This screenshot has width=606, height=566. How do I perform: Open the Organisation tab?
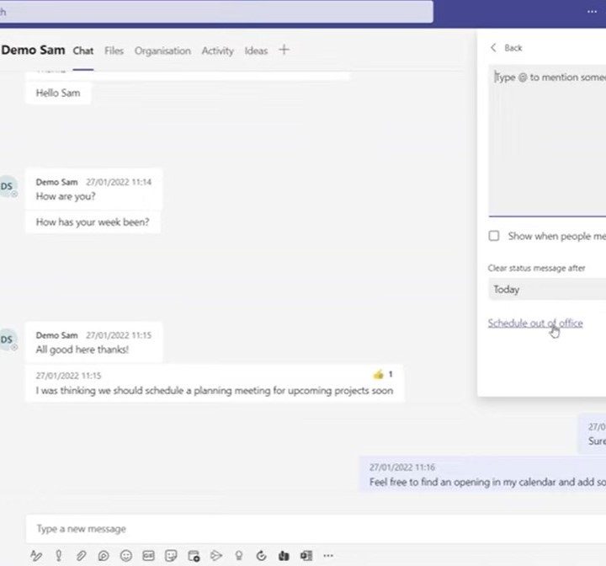(162, 51)
